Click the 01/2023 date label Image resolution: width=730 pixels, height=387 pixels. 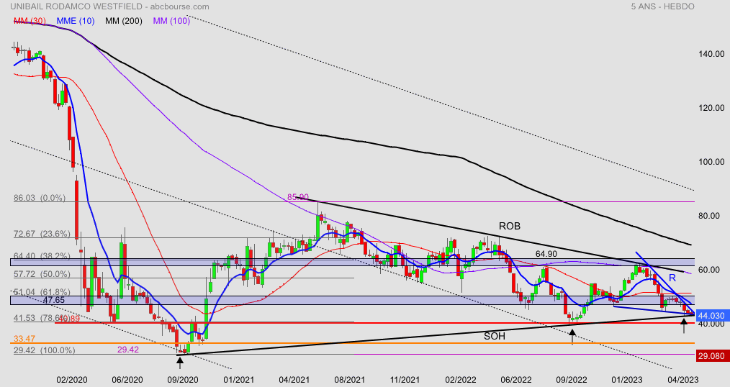627,380
